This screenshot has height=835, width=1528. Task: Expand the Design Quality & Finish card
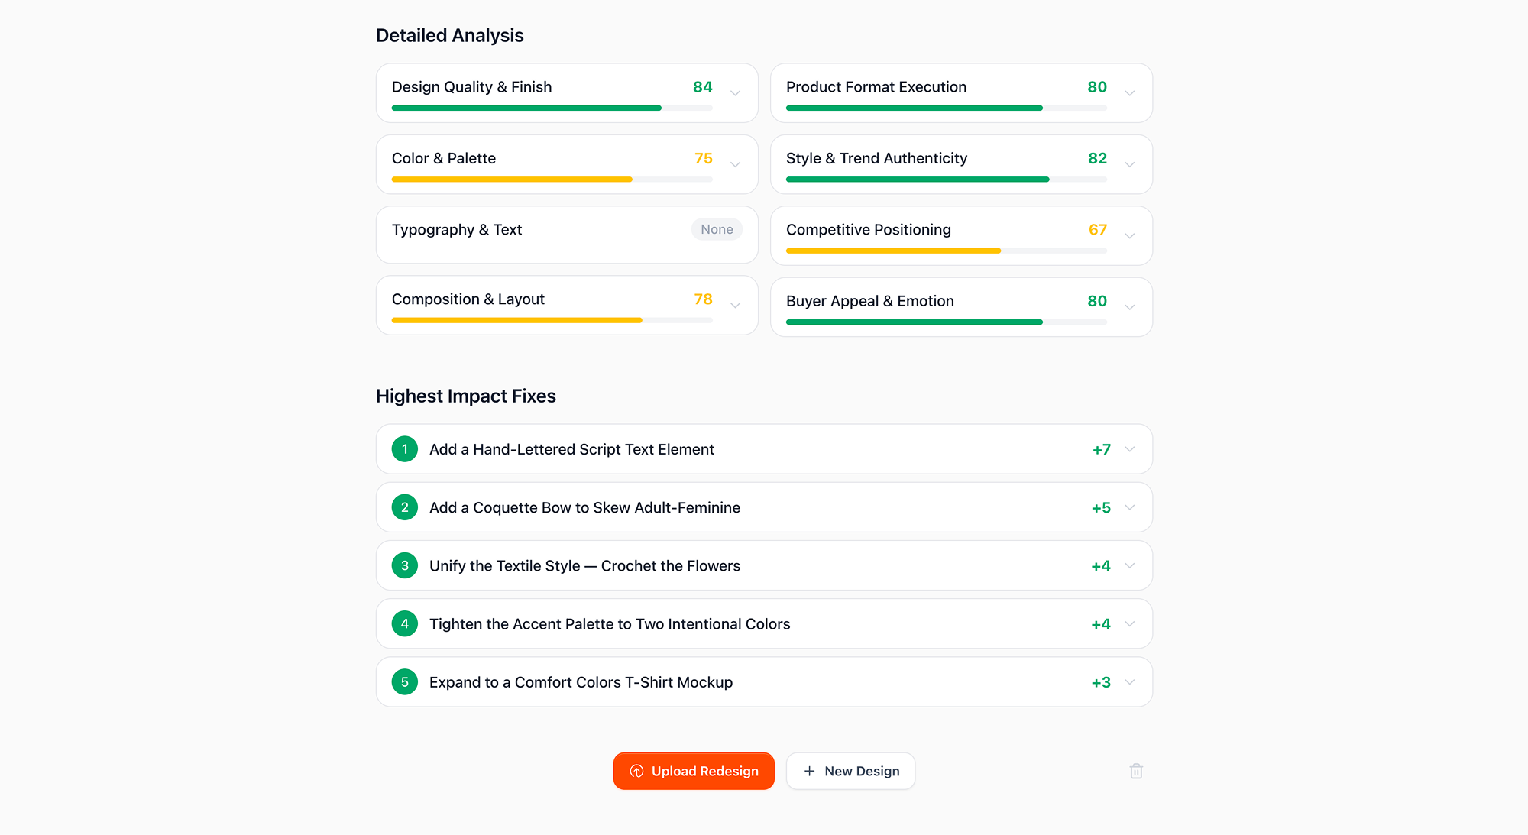point(735,92)
